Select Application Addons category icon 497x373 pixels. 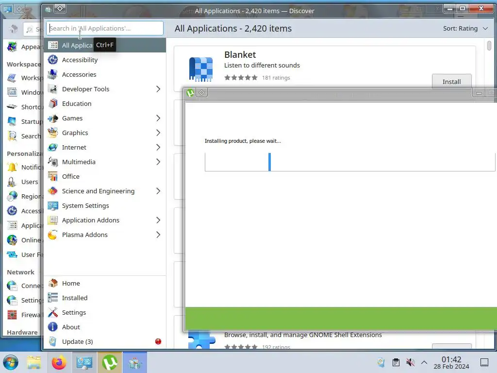click(x=52, y=220)
